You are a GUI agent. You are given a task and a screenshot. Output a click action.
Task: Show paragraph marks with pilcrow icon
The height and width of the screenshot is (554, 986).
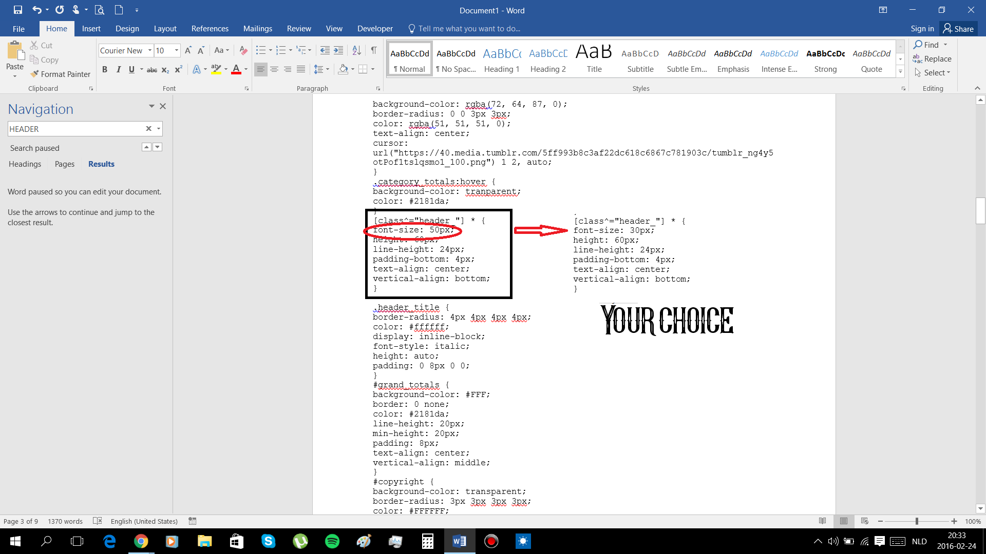click(374, 50)
